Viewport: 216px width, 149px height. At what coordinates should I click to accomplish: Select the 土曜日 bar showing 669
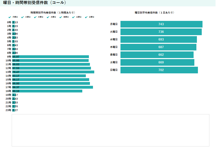click(x=157, y=62)
